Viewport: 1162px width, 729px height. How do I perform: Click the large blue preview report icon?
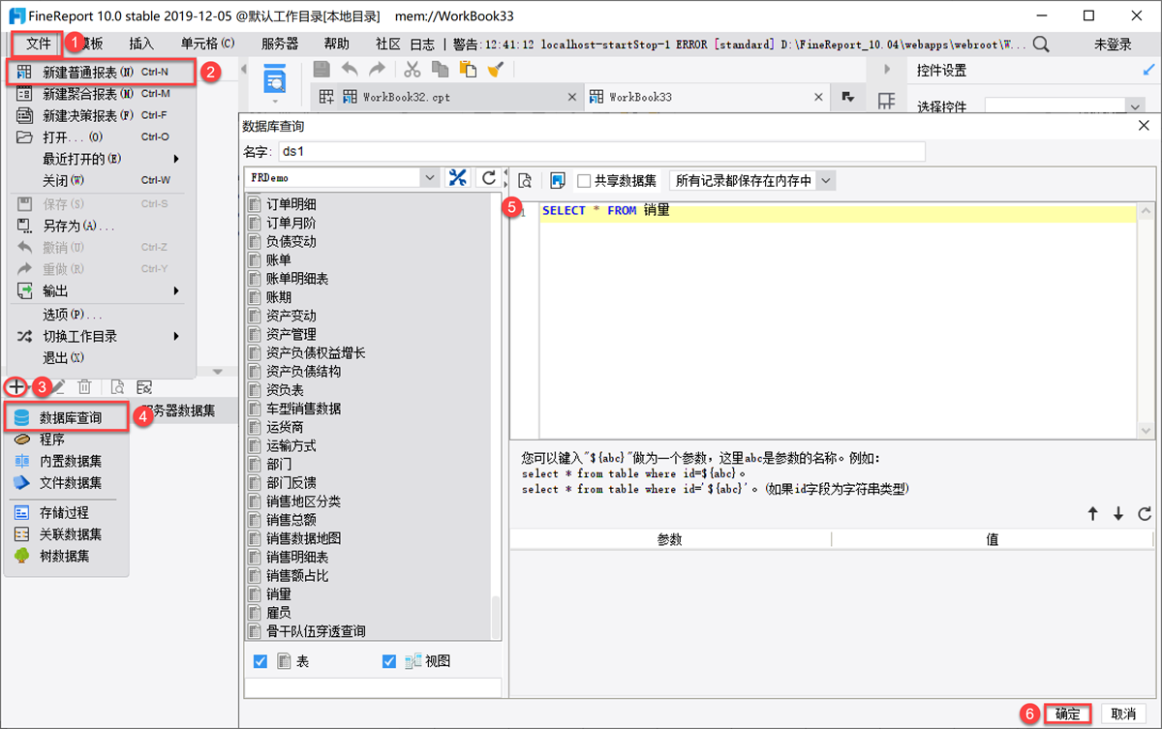(x=275, y=79)
